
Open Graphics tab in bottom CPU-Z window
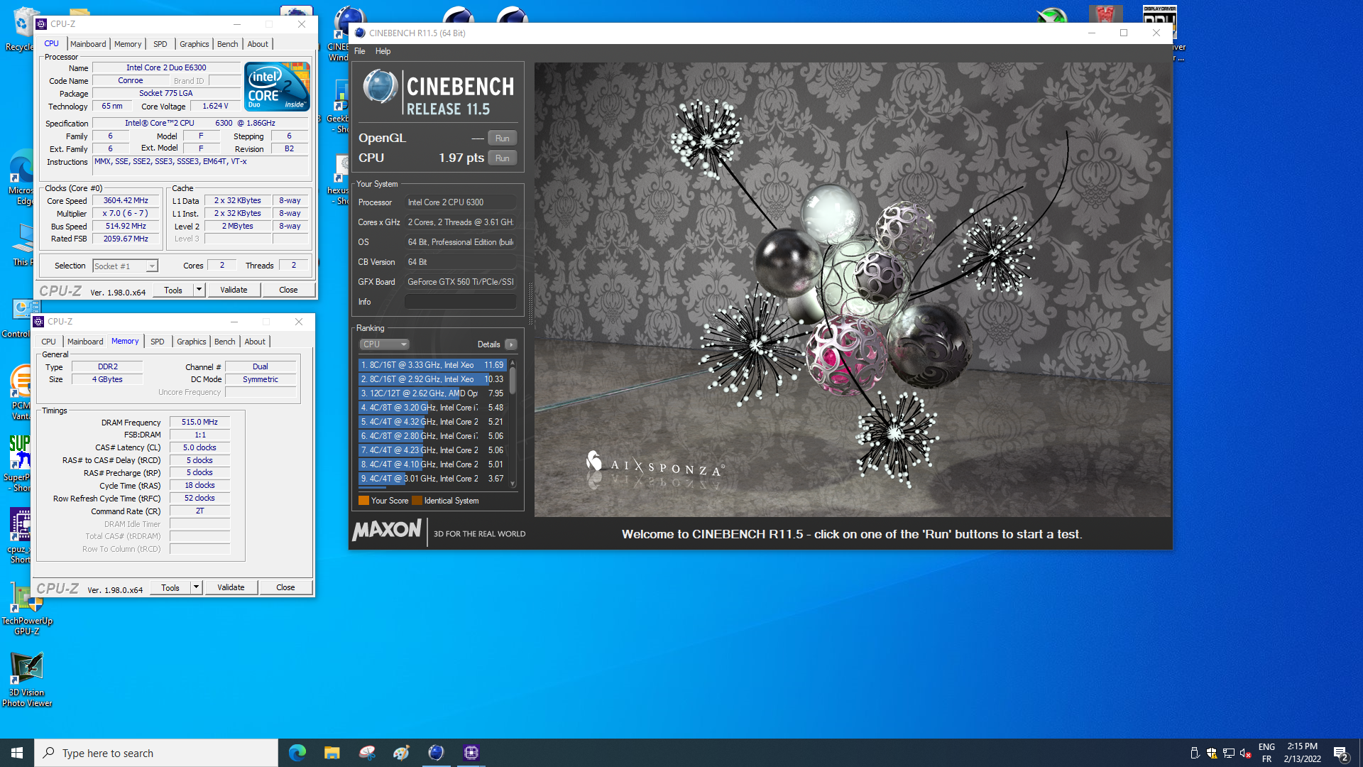(x=191, y=342)
